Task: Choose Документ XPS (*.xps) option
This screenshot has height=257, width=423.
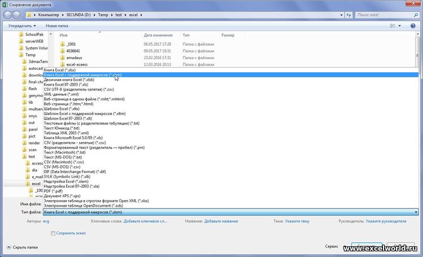Action: 231,196
